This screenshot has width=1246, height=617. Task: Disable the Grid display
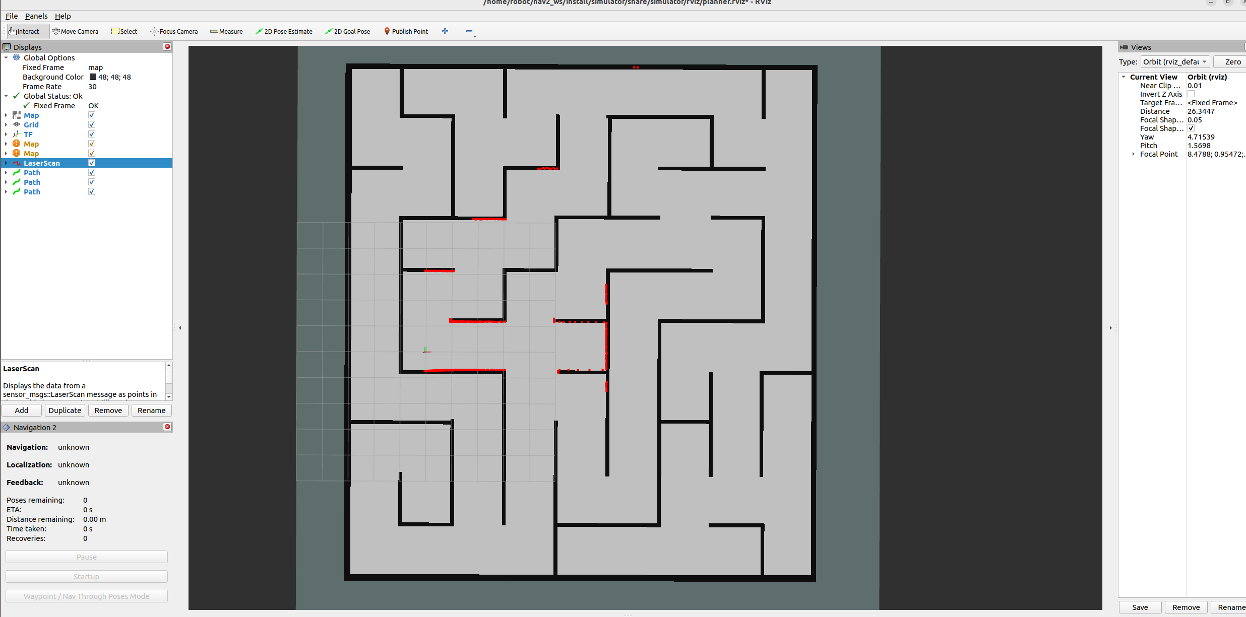tap(91, 124)
